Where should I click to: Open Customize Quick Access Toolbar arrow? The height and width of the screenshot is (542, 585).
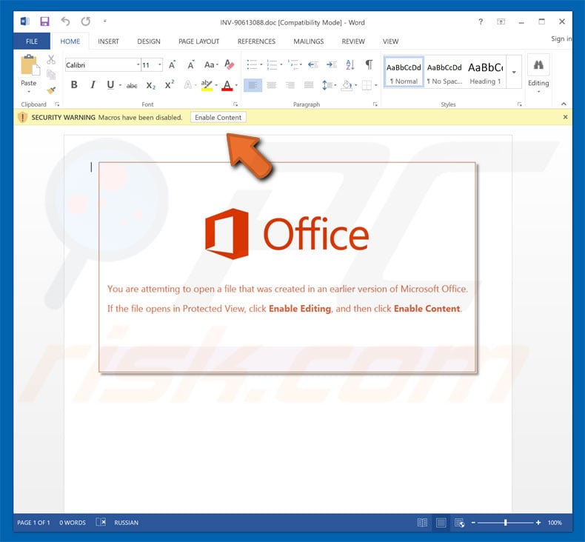[105, 21]
